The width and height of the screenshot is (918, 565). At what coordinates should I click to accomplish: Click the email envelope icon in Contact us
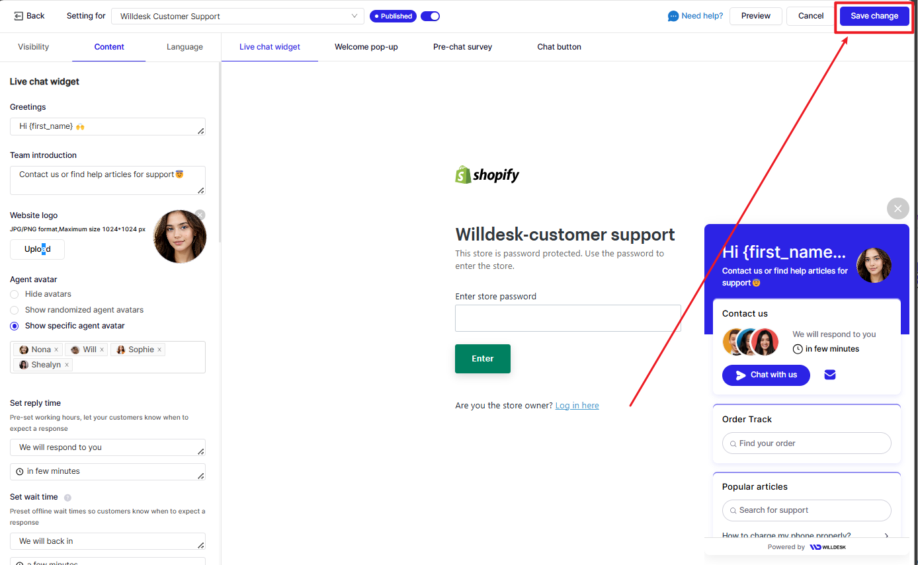click(x=830, y=375)
